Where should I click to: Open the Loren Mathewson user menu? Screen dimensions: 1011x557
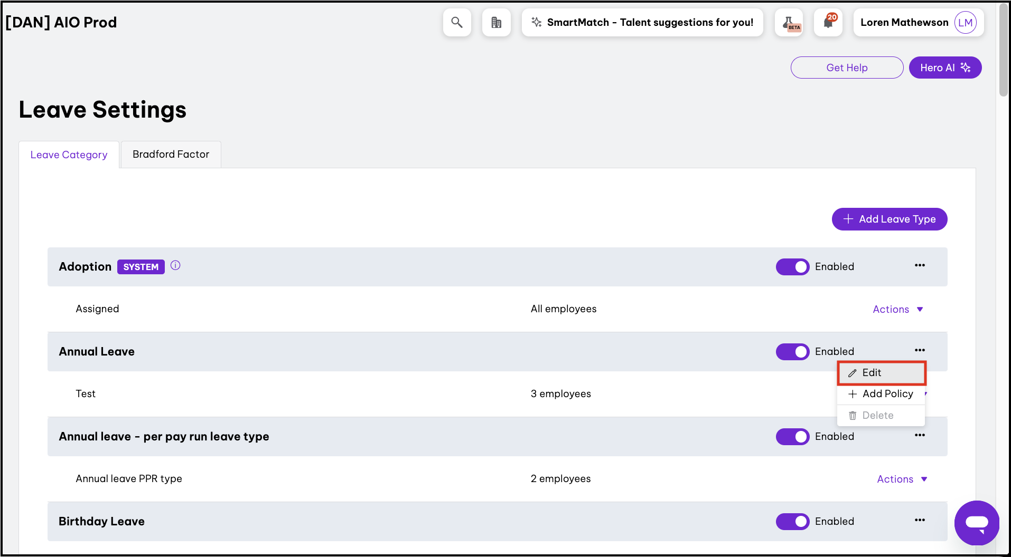click(918, 23)
